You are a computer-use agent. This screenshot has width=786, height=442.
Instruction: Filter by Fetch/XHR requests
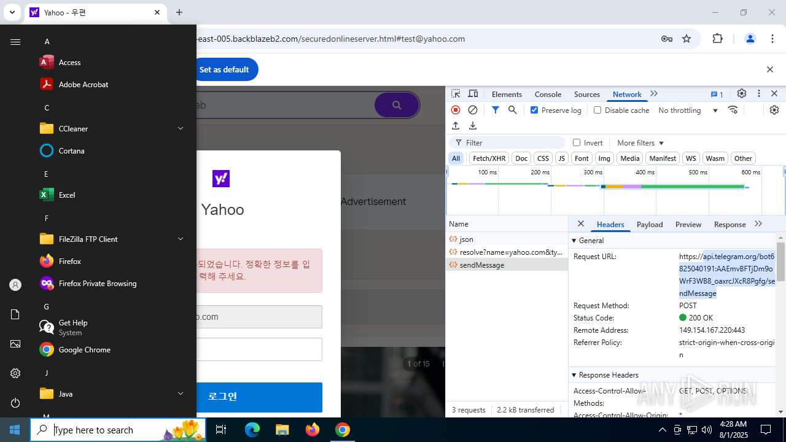tap(489, 158)
